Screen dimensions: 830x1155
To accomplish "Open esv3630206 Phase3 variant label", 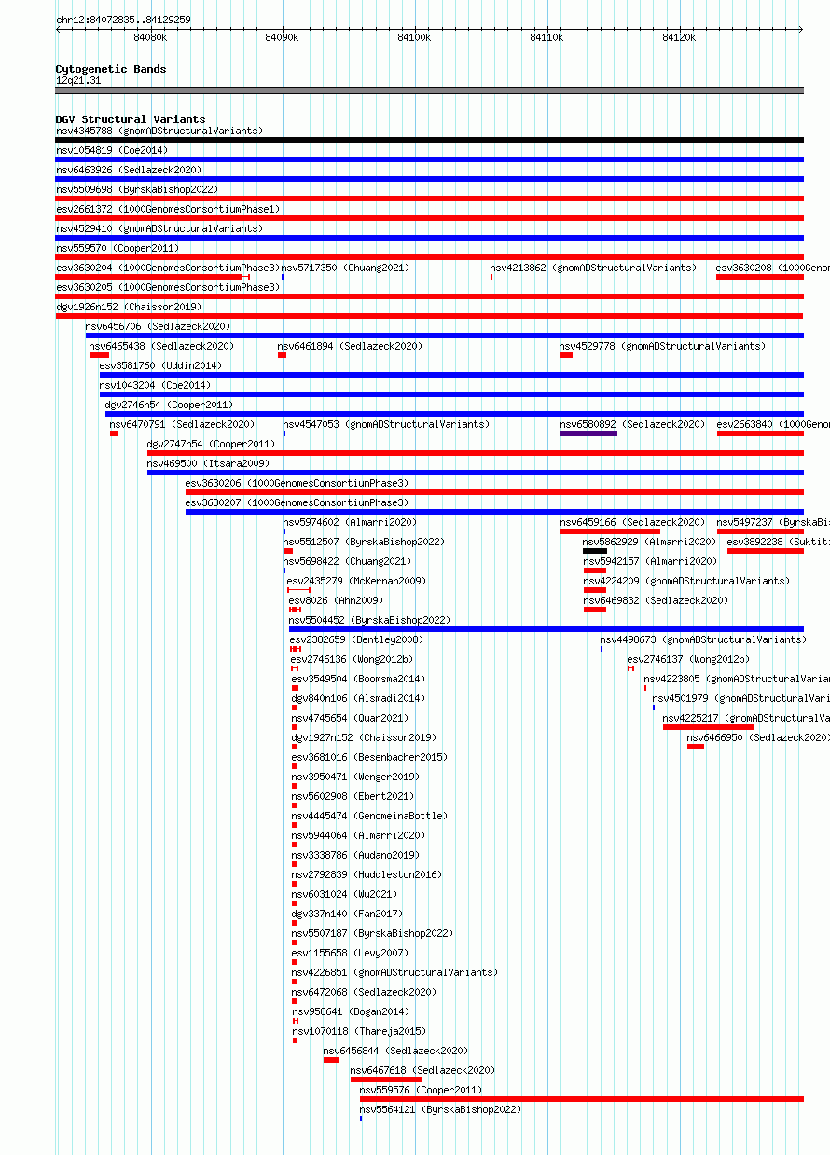I will 297,483.
